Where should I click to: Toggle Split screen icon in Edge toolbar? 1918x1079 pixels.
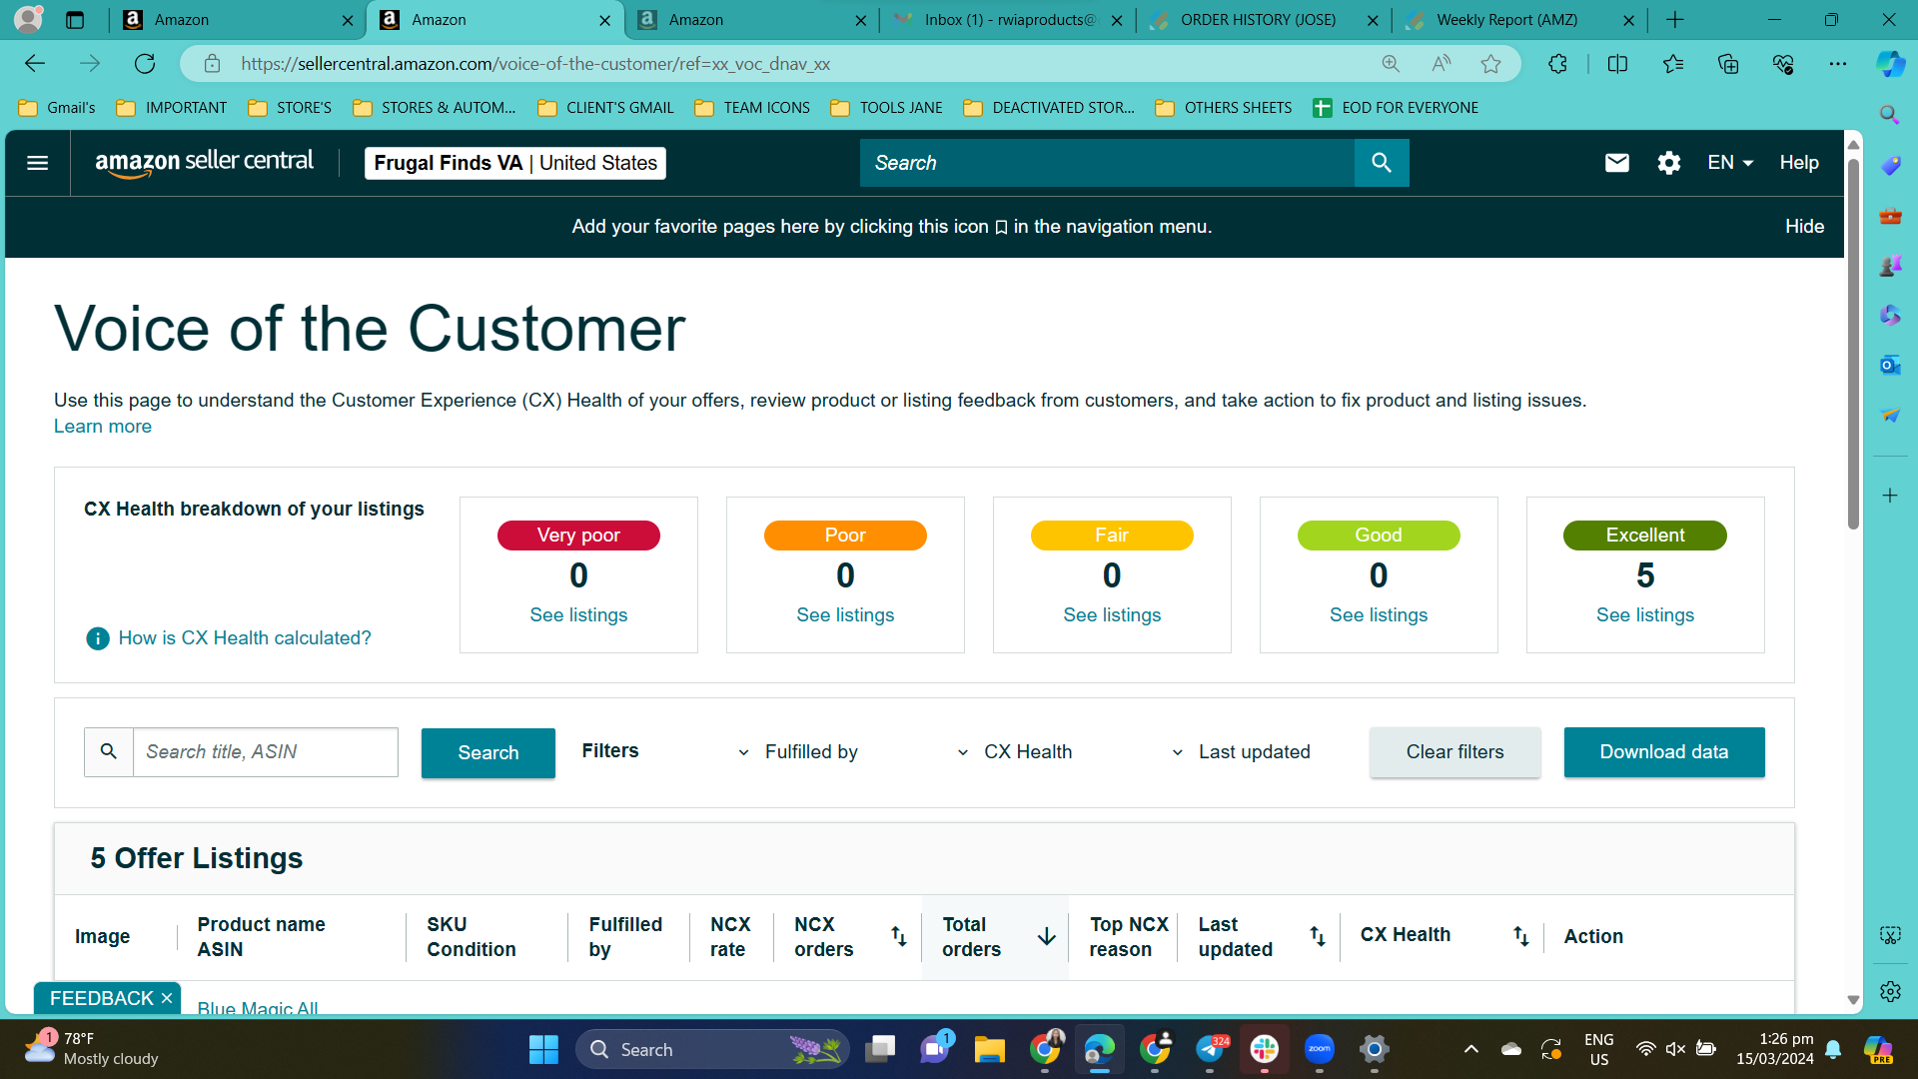coord(1617,64)
